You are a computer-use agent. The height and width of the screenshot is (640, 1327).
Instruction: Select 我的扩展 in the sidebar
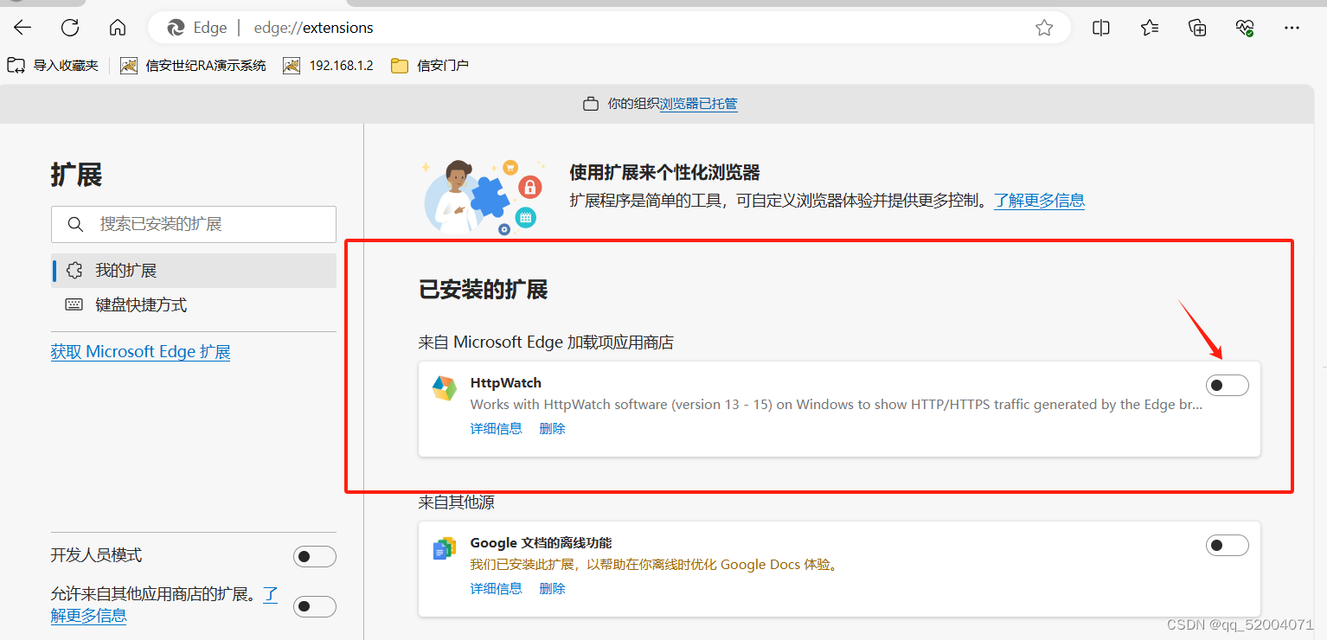pyautogui.click(x=194, y=271)
